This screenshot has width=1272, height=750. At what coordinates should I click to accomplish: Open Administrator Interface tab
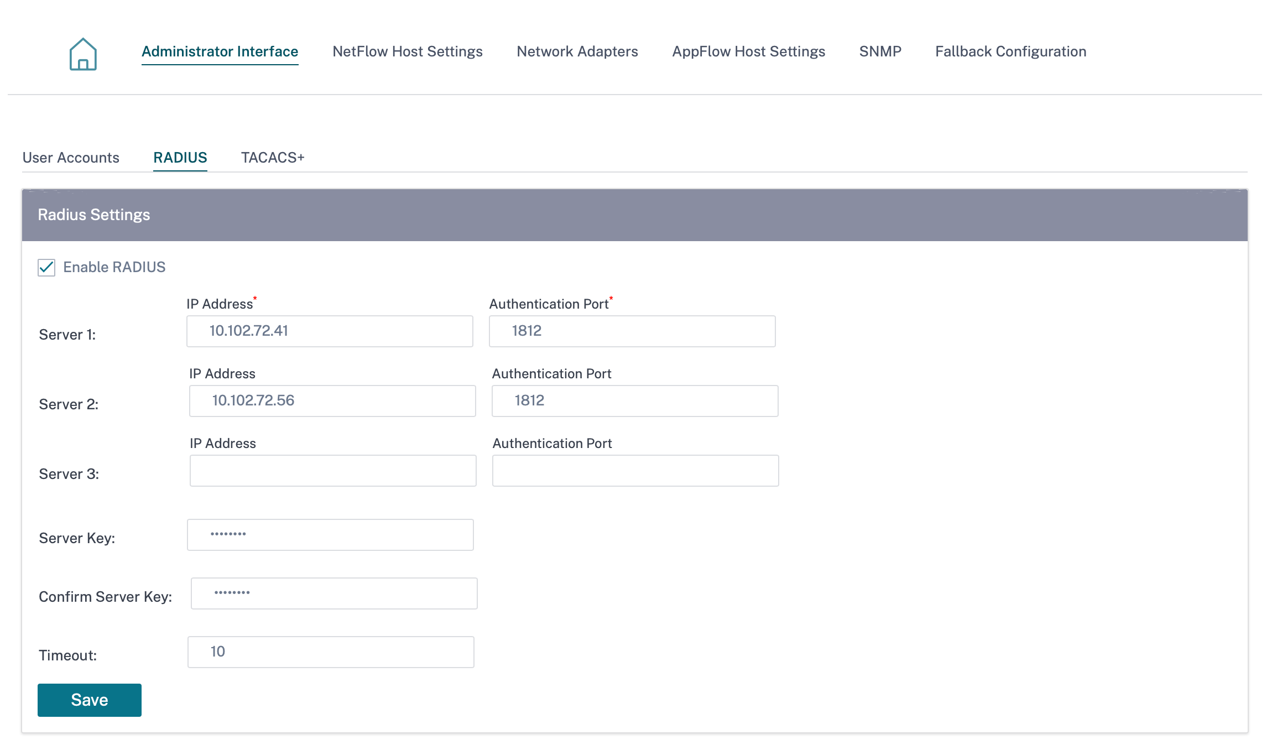(220, 51)
